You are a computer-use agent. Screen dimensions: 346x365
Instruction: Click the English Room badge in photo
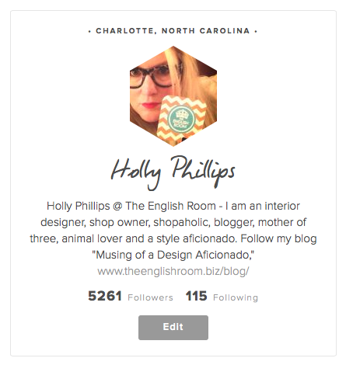181,120
